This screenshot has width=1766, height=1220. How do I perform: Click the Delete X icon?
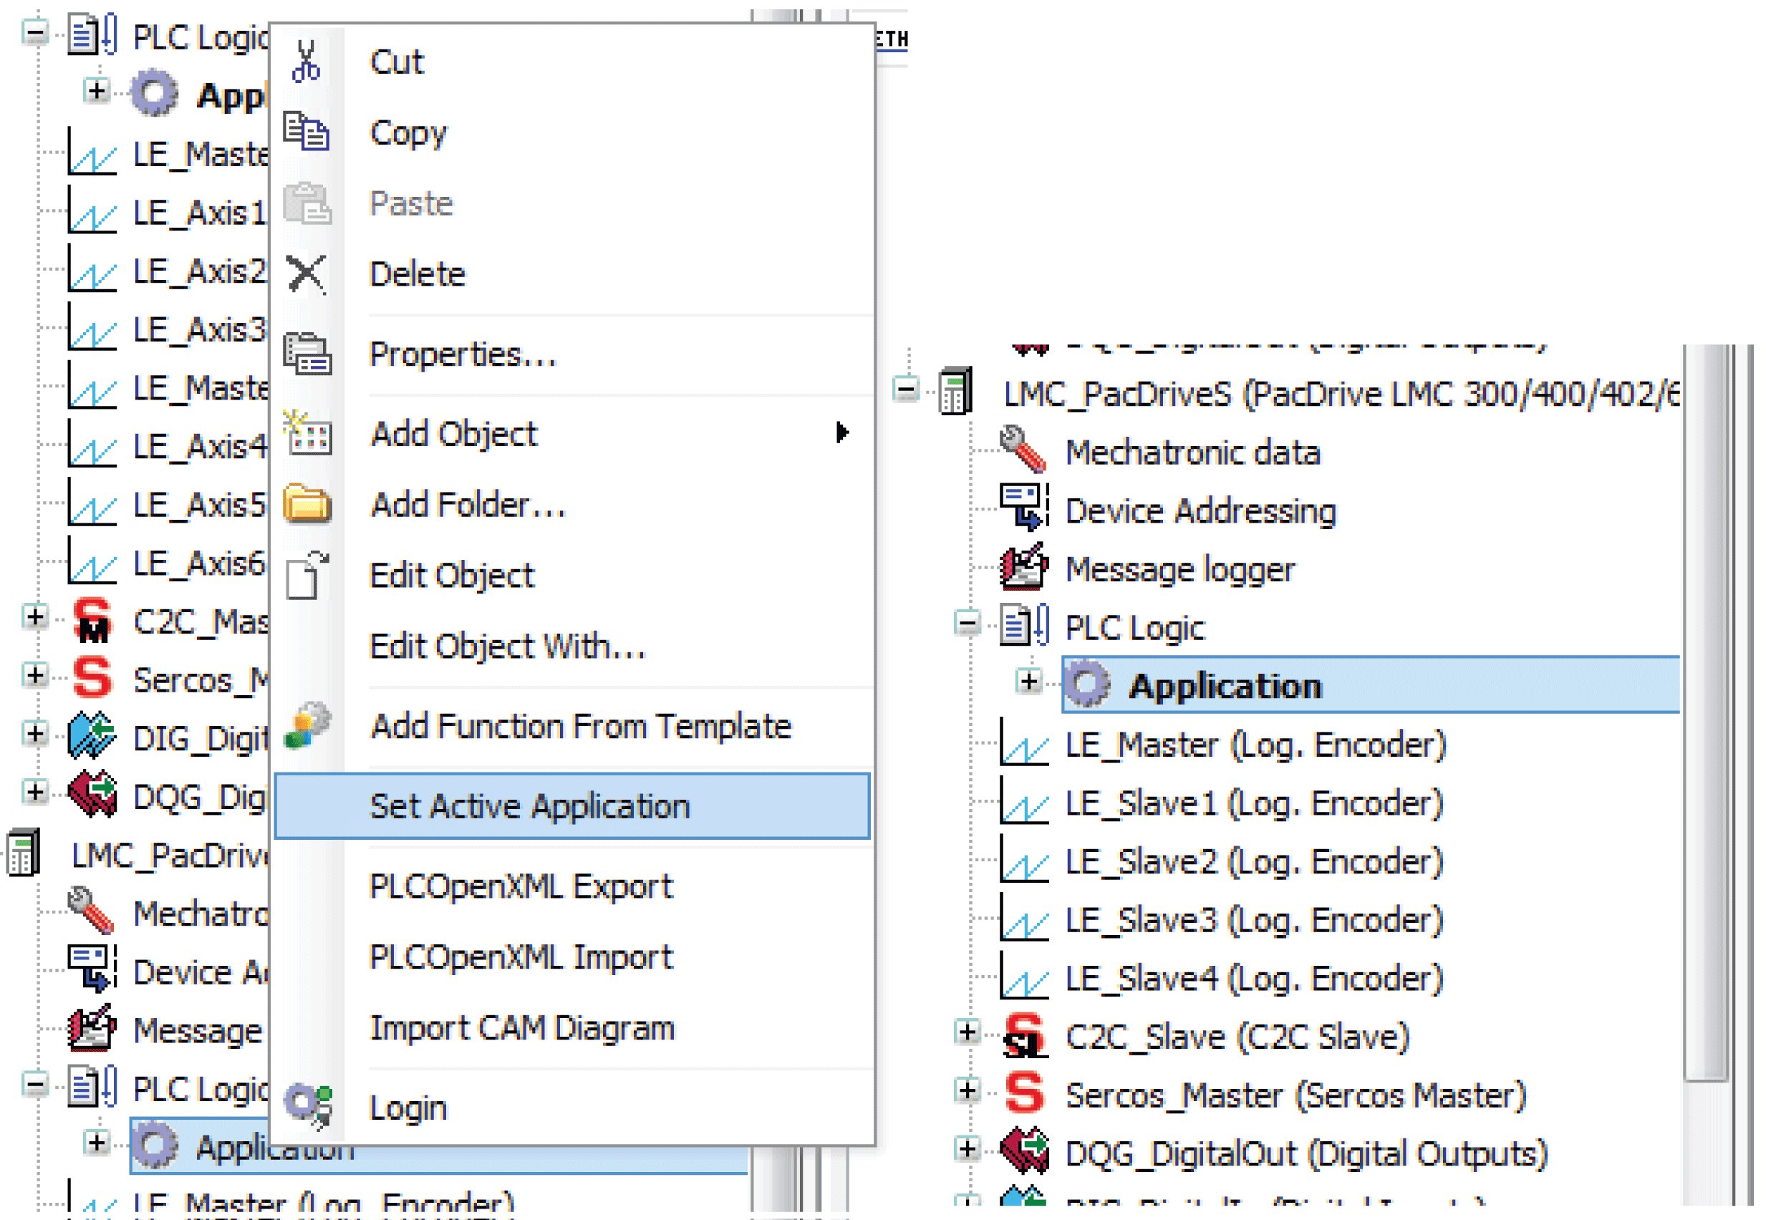306,273
